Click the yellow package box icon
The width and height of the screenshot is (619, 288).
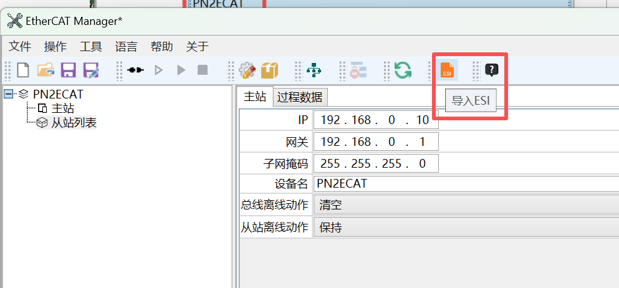tap(270, 70)
